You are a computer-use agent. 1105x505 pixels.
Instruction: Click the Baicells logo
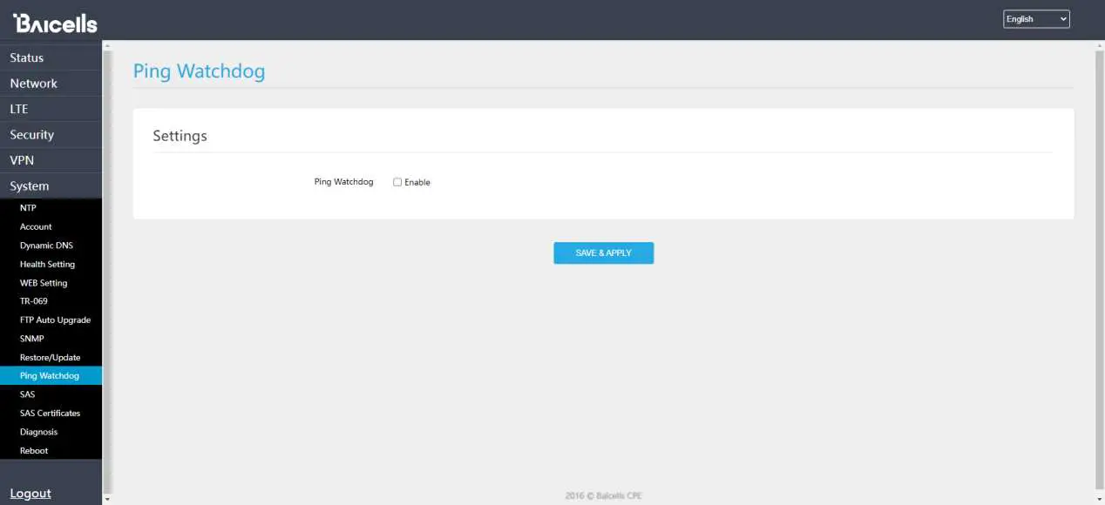coord(55,23)
